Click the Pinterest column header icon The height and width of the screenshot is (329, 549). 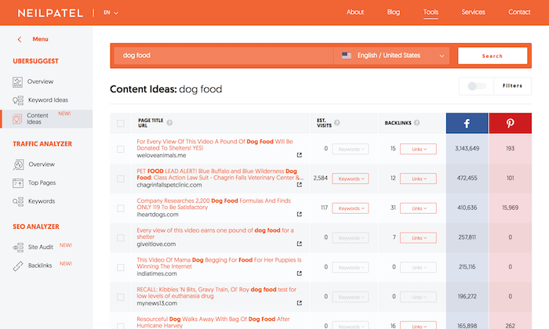pos(510,123)
